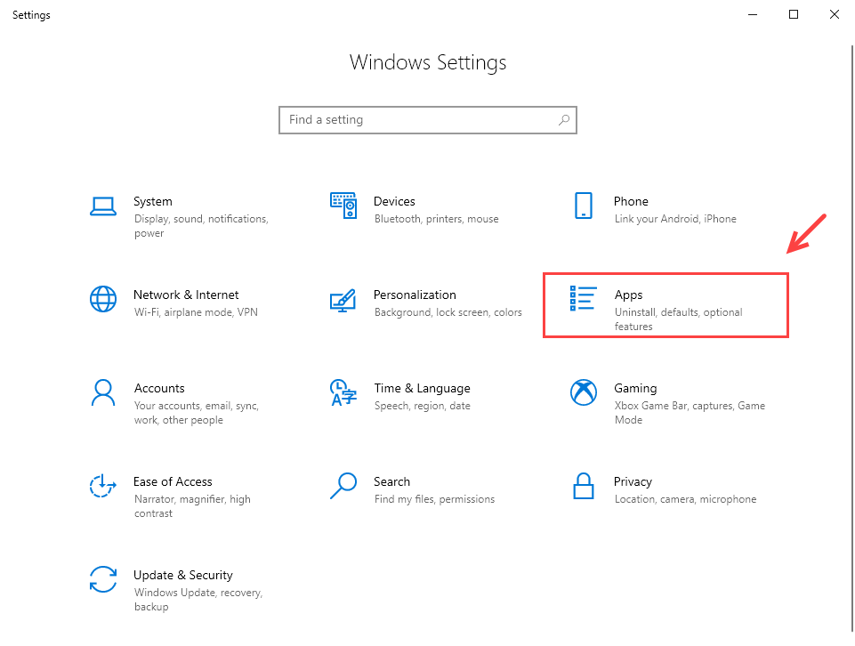855x646 pixels.
Task: Select the Phone icon
Action: [x=584, y=206]
